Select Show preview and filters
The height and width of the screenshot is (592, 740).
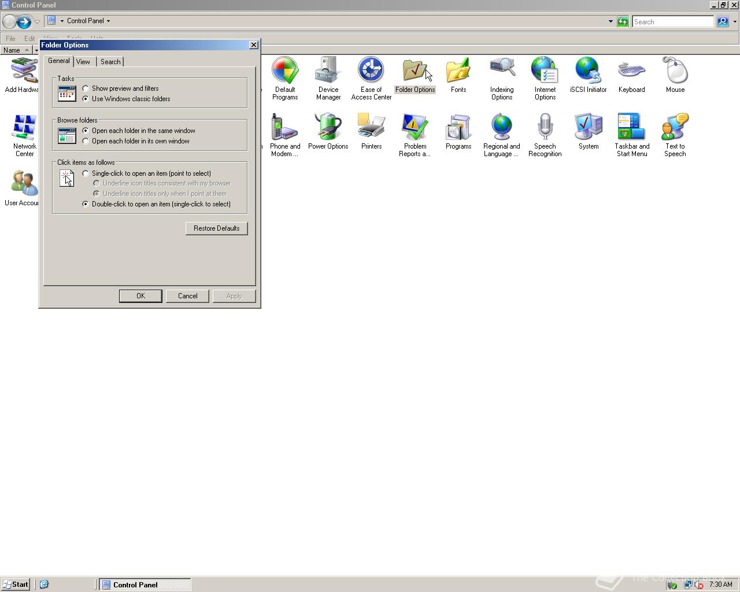coord(121,88)
